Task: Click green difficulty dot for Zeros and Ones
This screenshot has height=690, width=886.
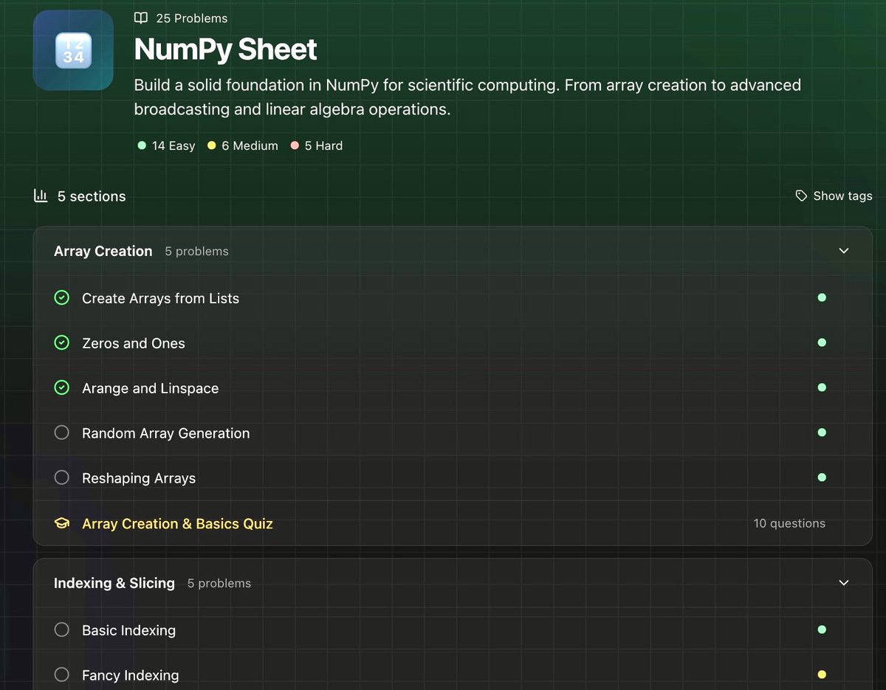Action: click(x=822, y=343)
